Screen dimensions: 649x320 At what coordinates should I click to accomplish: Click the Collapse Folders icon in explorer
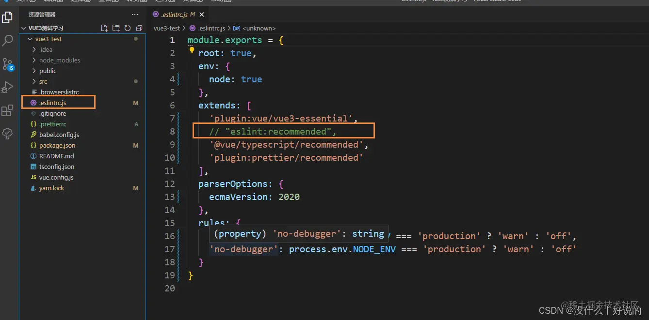tap(139, 28)
